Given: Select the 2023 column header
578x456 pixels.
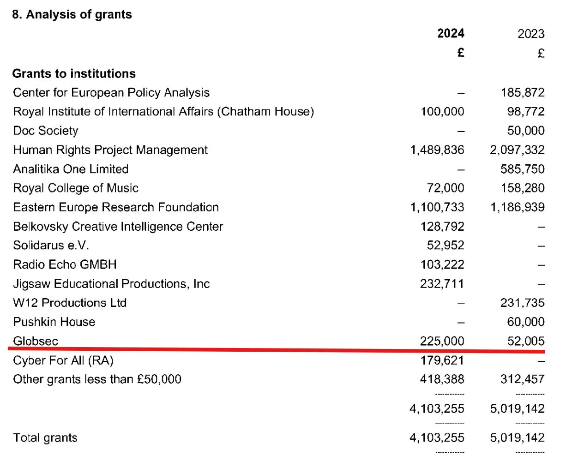Looking at the screenshot, I should click(x=531, y=34).
